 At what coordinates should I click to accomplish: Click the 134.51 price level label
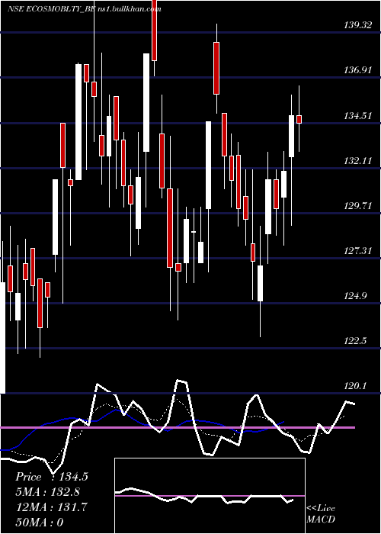[358, 116]
